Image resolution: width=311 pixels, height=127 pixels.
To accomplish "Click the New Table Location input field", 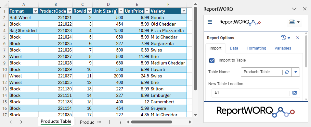I will (251, 93).
